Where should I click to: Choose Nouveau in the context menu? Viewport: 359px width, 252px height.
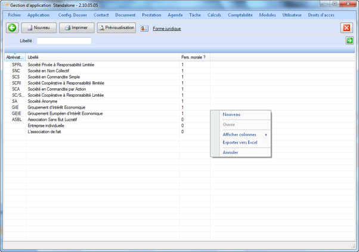[231, 115]
